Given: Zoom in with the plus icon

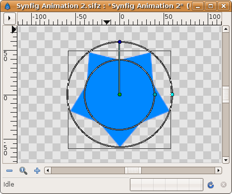Looking at the screenshot, I should click(x=37, y=171).
